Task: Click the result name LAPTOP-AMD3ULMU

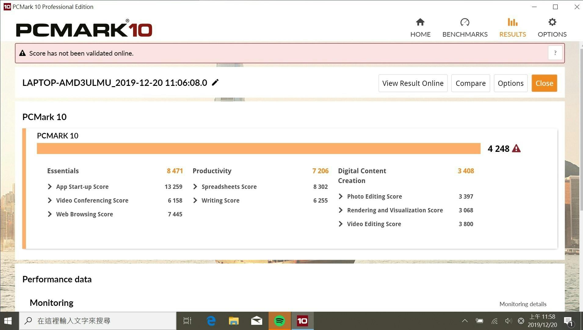Action: click(115, 82)
